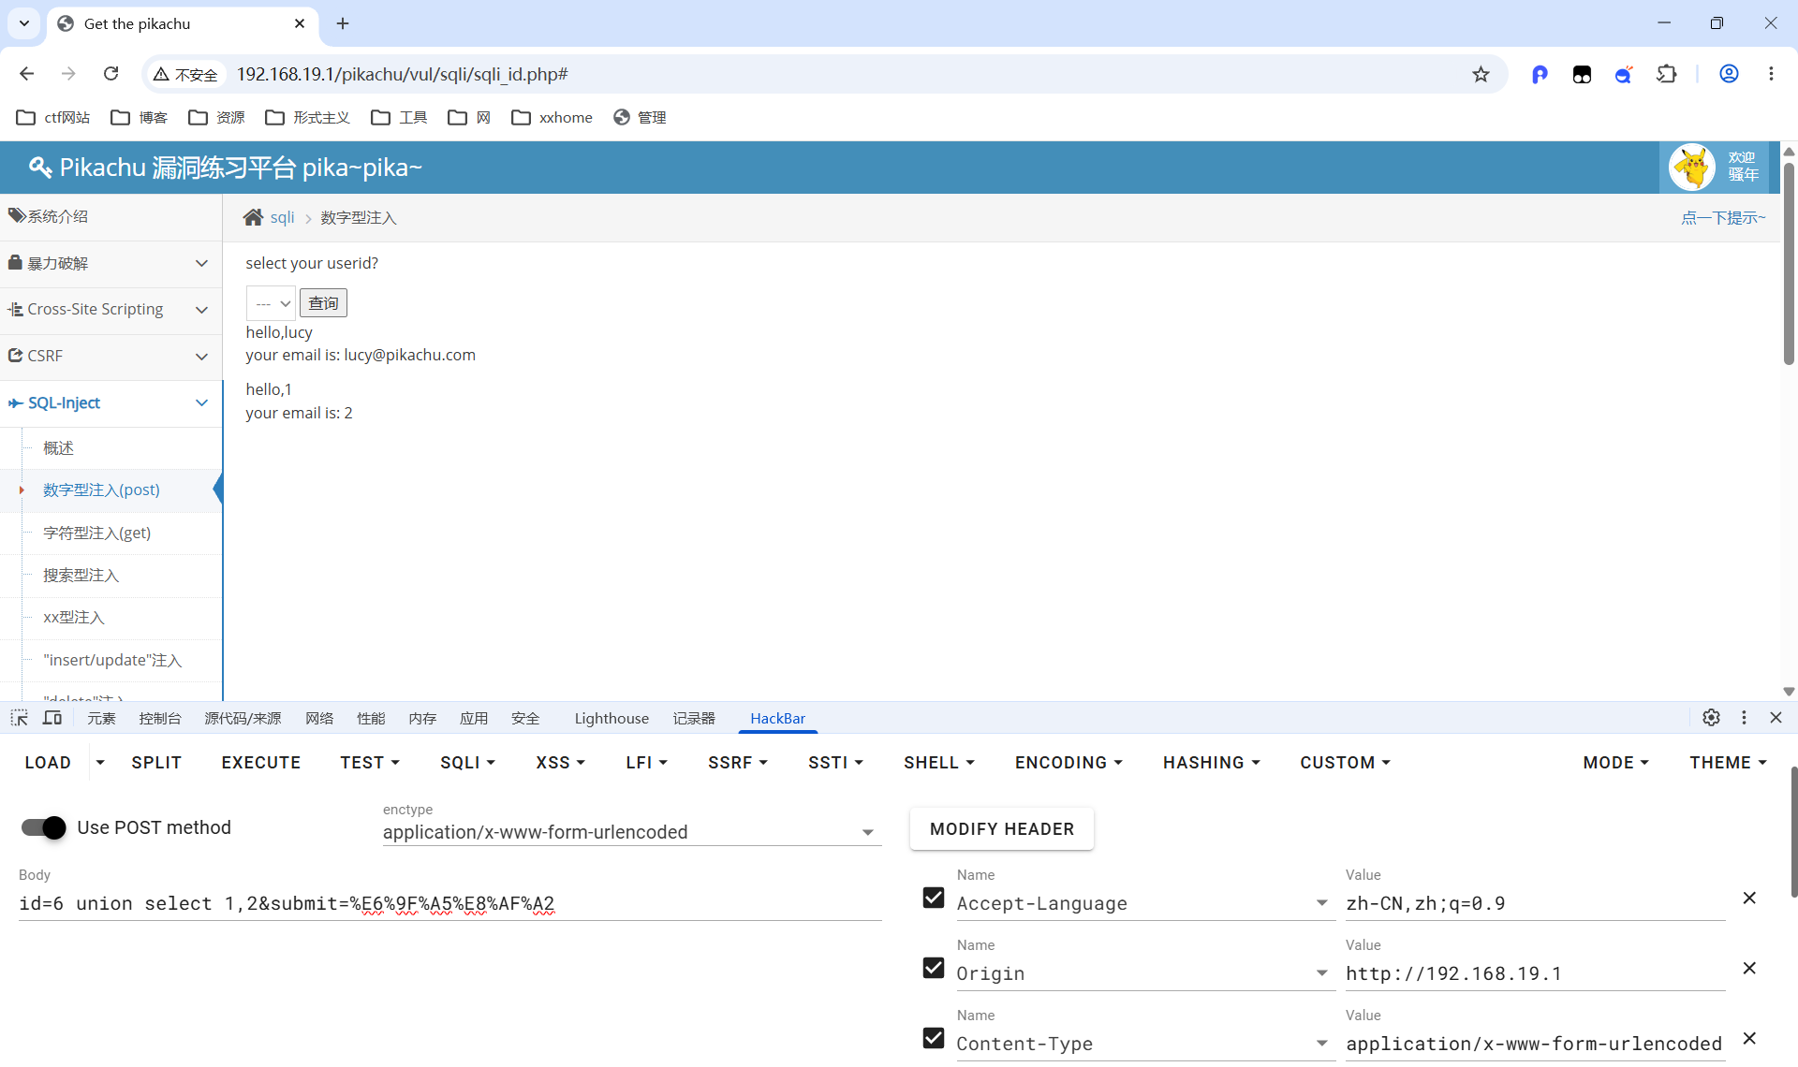Uncheck the Accept-Language header checkbox
This screenshot has height=1067, width=1798.
(933, 898)
